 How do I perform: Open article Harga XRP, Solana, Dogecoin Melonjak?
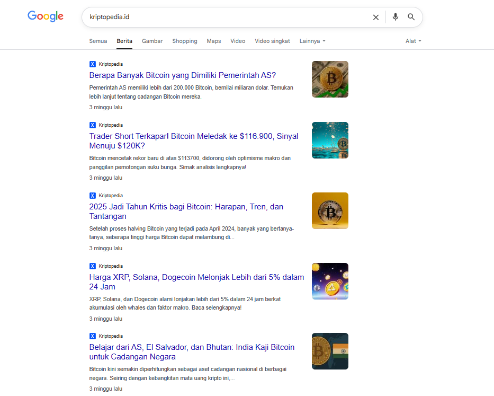pyautogui.click(x=196, y=282)
